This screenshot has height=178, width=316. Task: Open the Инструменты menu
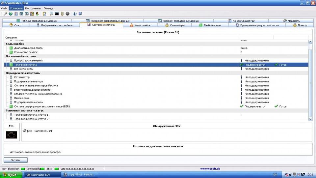tap(33, 8)
